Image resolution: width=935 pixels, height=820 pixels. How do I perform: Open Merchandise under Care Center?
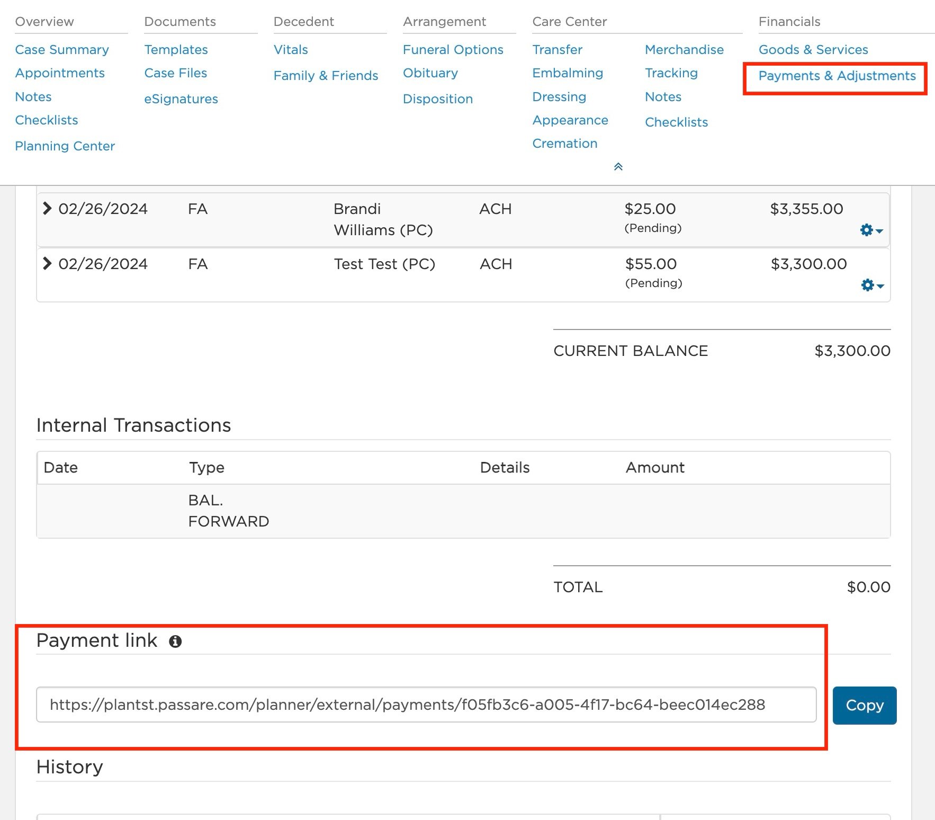tap(684, 49)
